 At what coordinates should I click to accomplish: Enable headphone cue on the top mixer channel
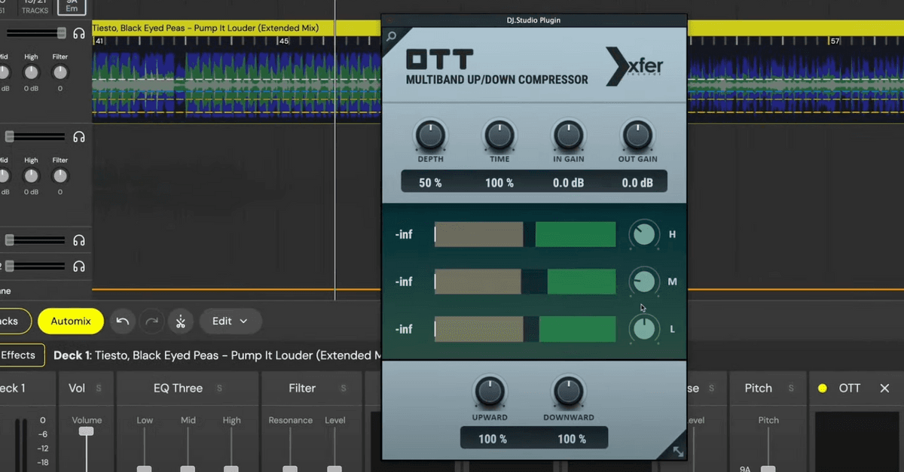[x=78, y=33]
